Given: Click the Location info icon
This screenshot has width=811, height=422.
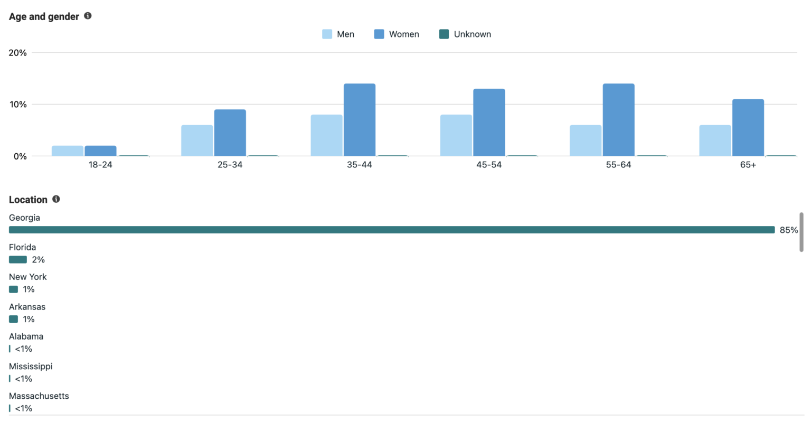Looking at the screenshot, I should coord(56,199).
